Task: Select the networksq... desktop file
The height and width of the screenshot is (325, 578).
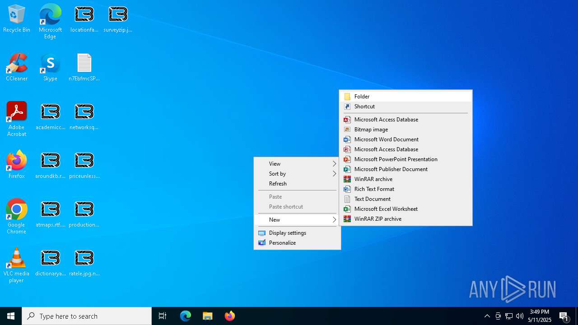Action: pyautogui.click(x=84, y=116)
